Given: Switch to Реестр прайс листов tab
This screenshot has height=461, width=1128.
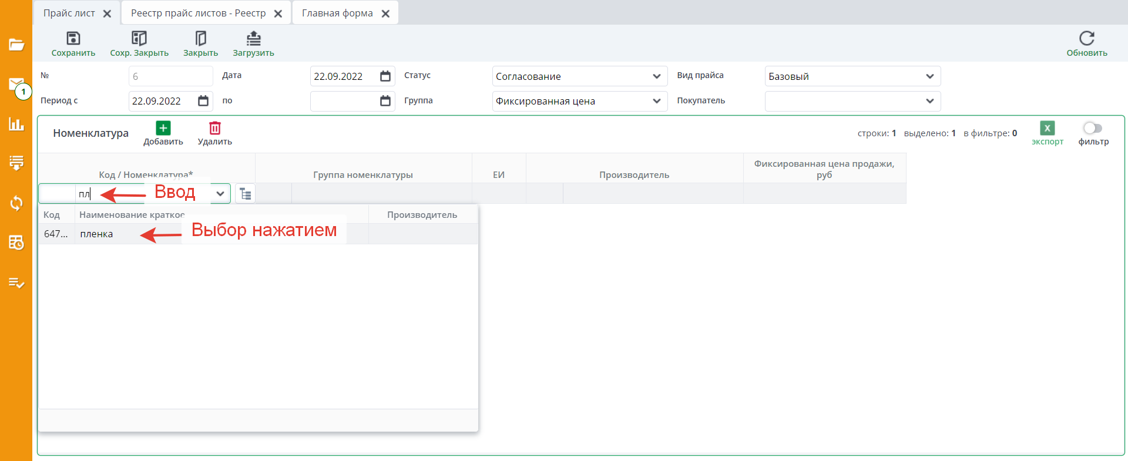Looking at the screenshot, I should (x=198, y=13).
